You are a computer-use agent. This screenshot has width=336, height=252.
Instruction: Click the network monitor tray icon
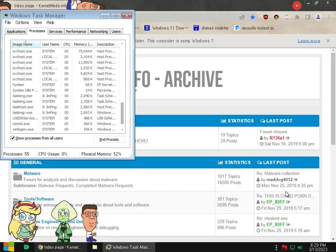(x=292, y=247)
